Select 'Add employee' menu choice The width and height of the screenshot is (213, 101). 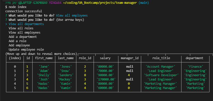coord(19,45)
